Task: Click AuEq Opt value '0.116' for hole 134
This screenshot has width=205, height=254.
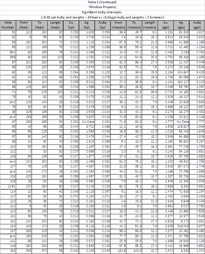Action: [106, 226]
